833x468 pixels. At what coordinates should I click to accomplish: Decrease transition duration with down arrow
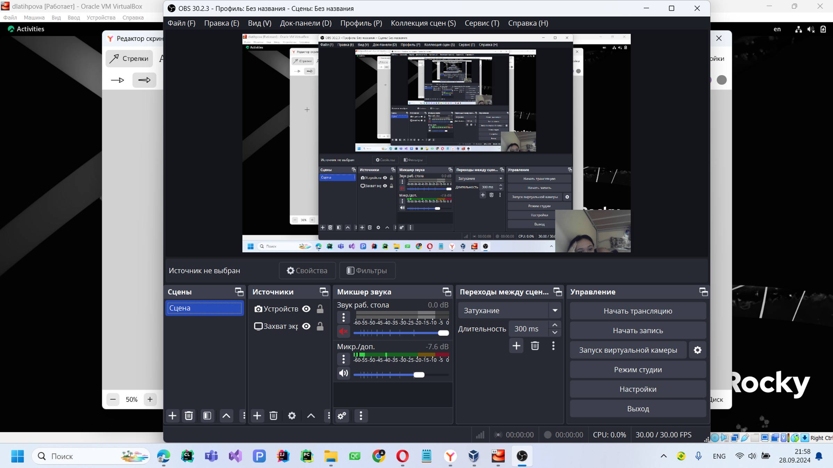pyautogui.click(x=555, y=332)
